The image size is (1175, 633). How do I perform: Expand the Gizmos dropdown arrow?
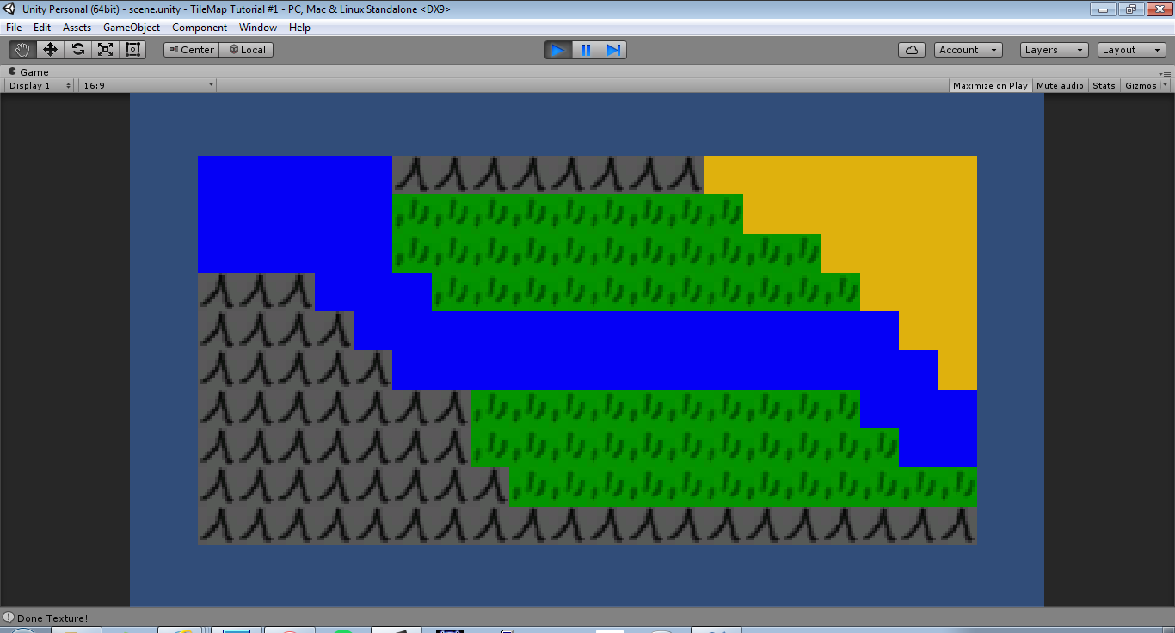[1166, 85]
